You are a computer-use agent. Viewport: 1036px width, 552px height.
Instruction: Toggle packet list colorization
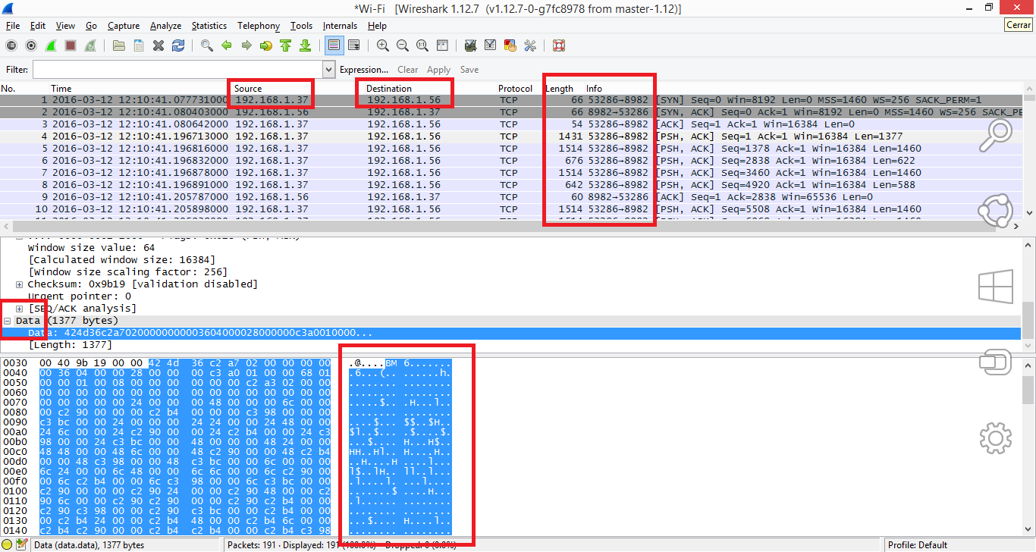(x=334, y=45)
